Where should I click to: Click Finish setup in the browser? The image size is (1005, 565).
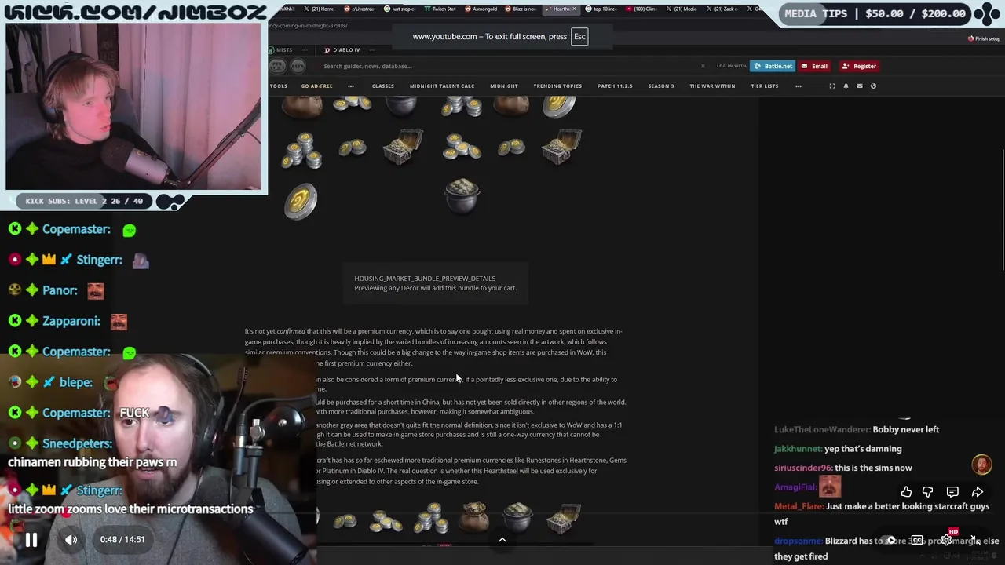(984, 38)
